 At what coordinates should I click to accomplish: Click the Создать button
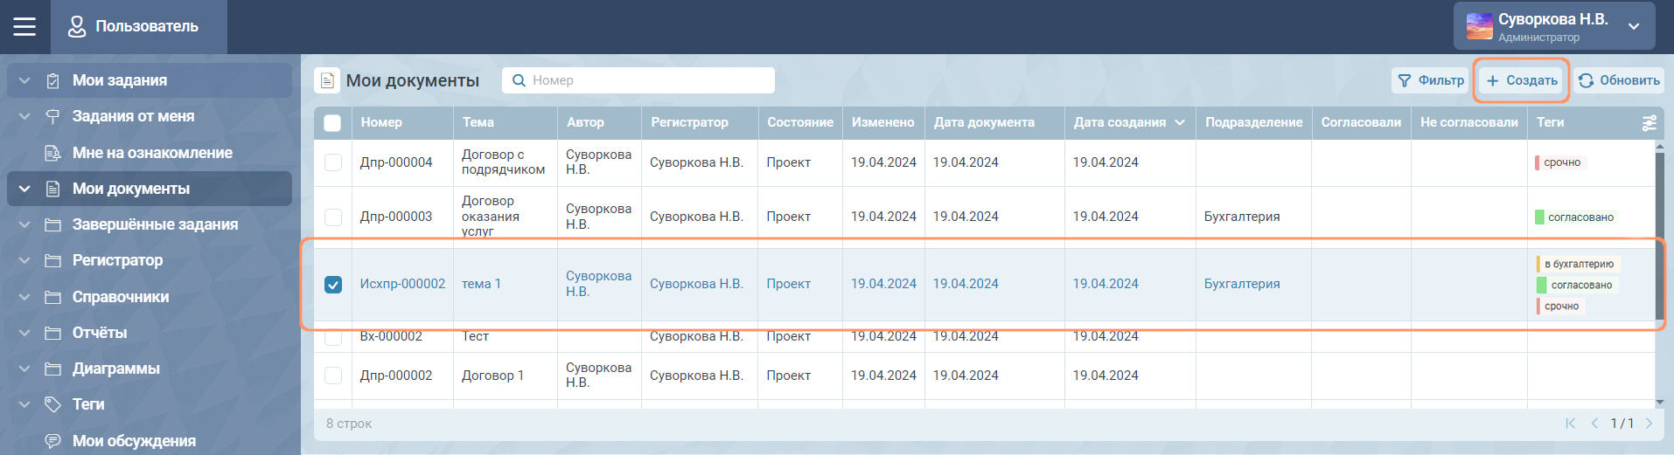(1522, 80)
